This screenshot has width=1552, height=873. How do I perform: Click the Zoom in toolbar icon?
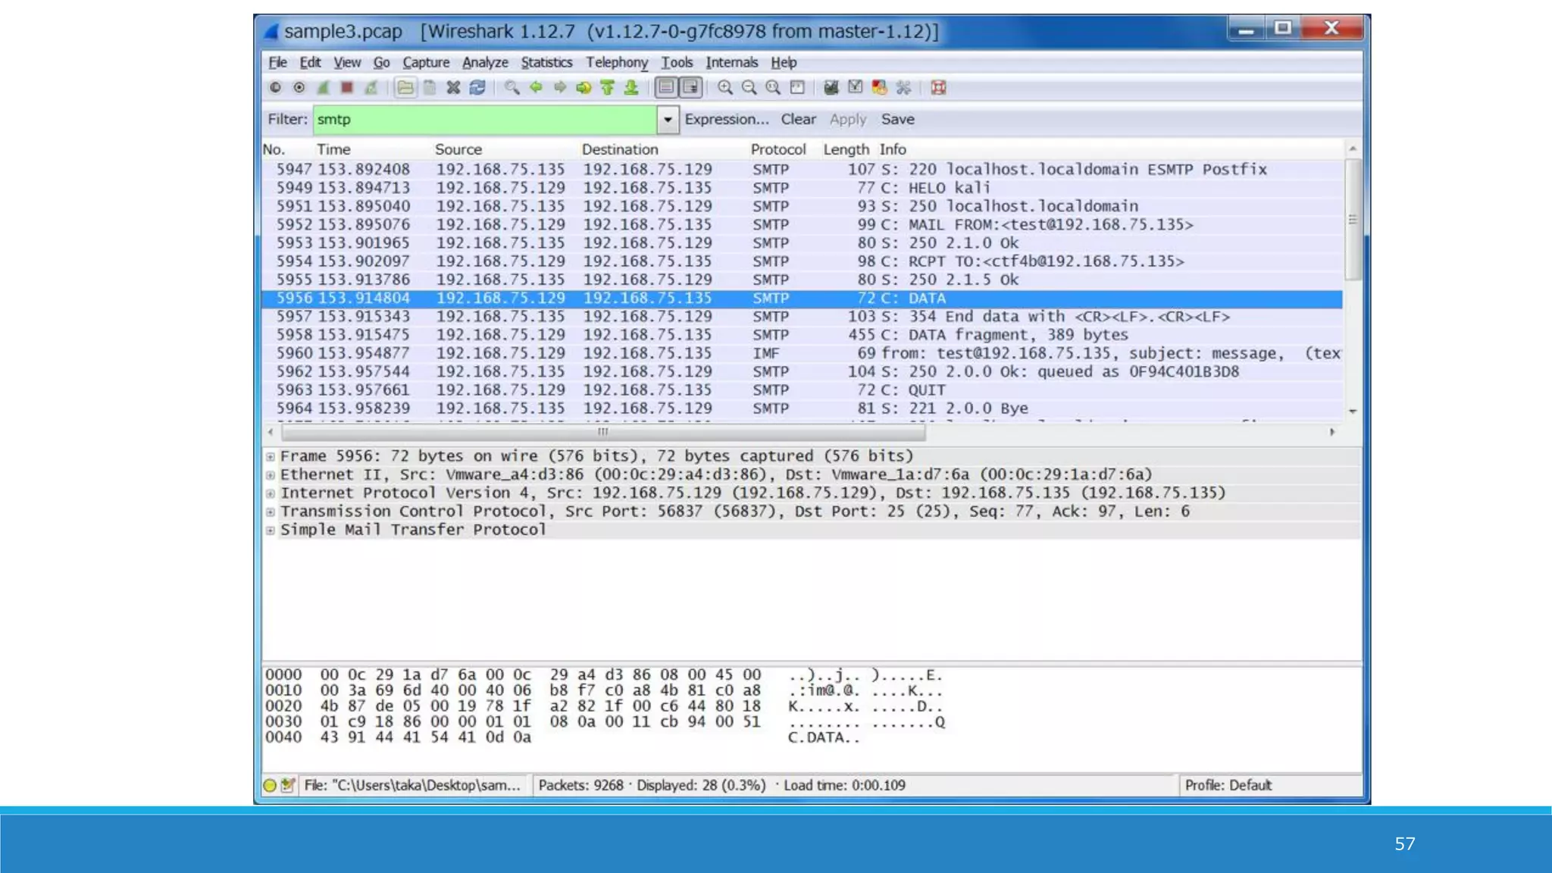tap(725, 88)
